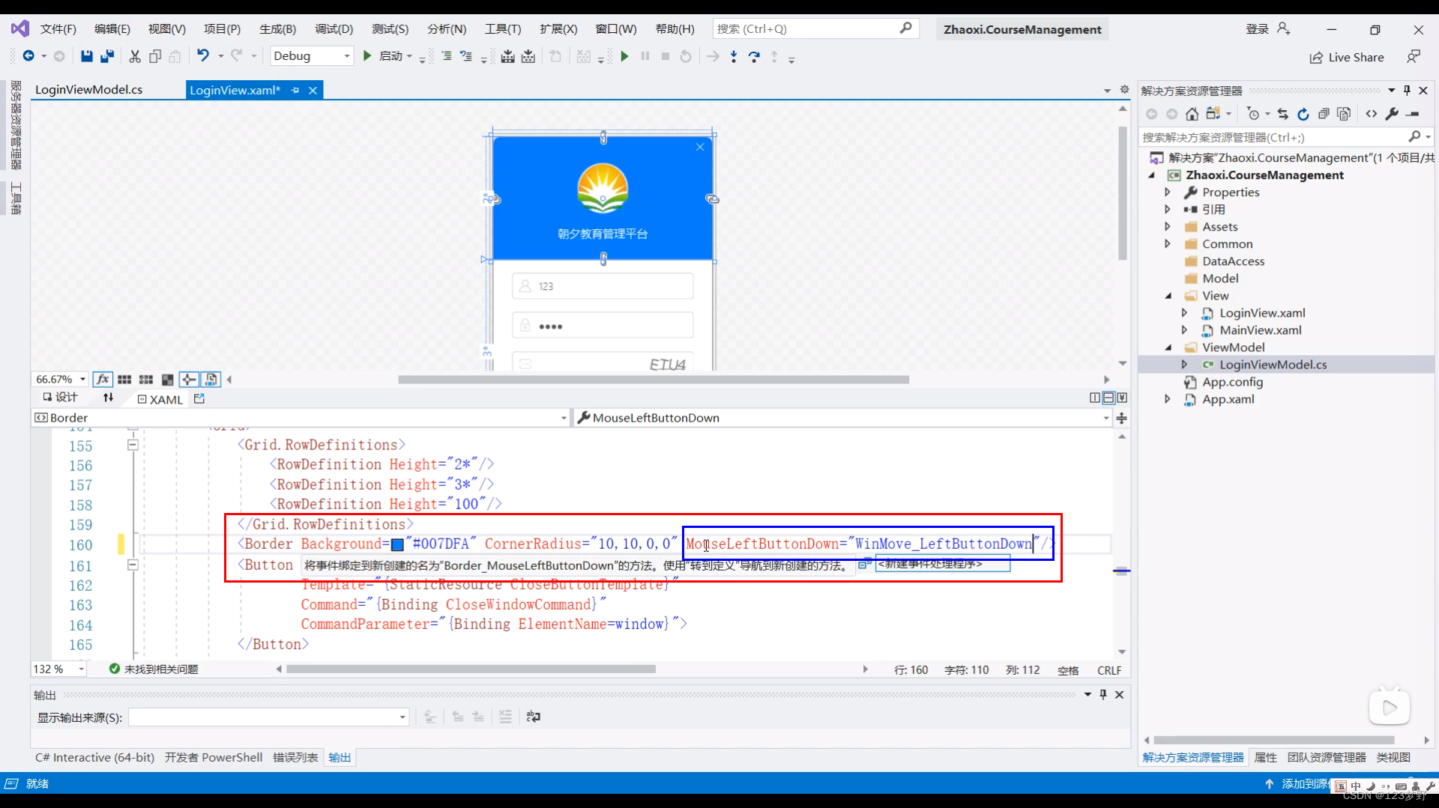Switch to LoginViewModel.cs tab
The height and width of the screenshot is (808, 1439).
[89, 90]
